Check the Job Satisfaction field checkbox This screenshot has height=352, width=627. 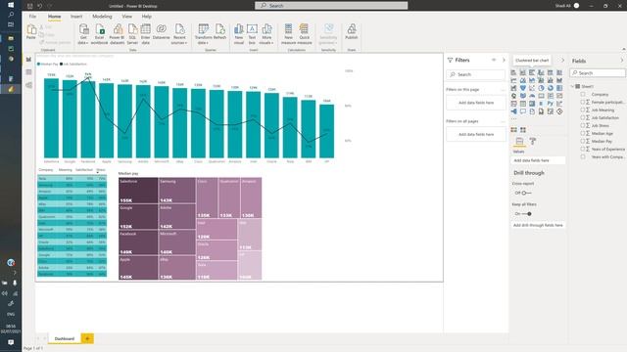583,117
